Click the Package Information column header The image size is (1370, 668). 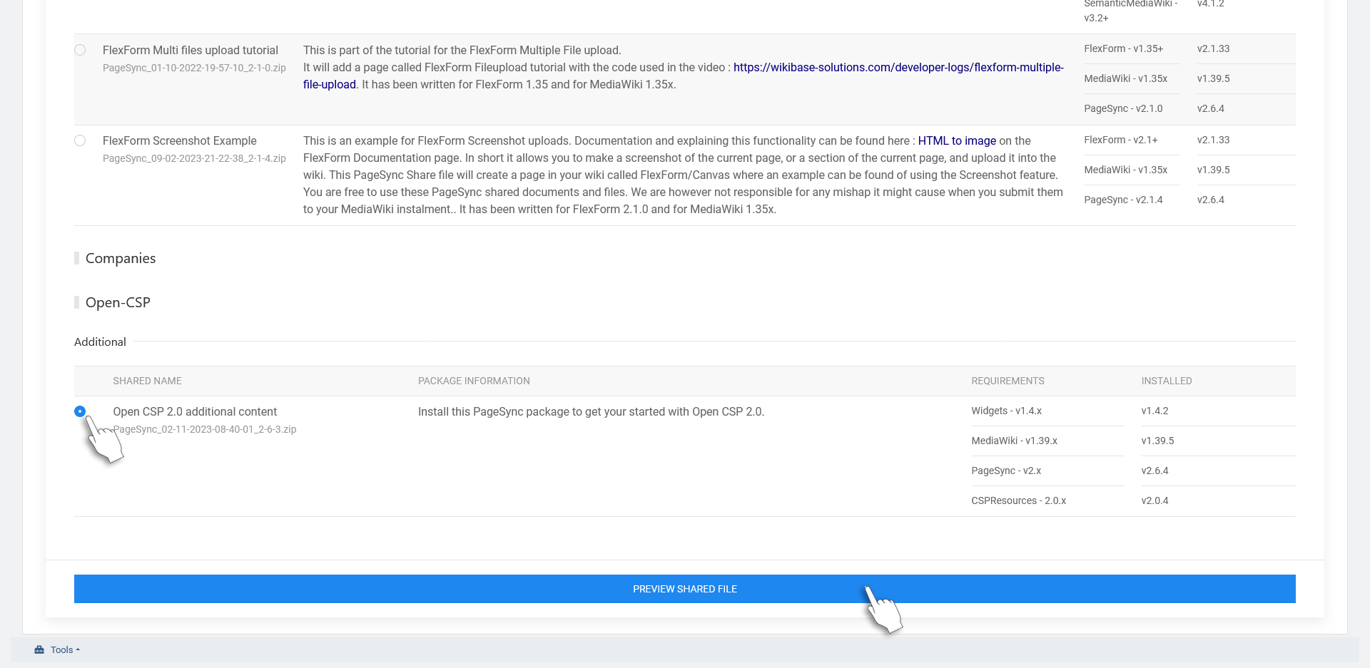point(474,381)
